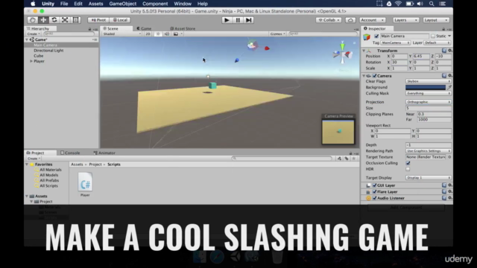Click the Background color eyedropper
Viewport: 477px width, 268px height.
[449, 87]
